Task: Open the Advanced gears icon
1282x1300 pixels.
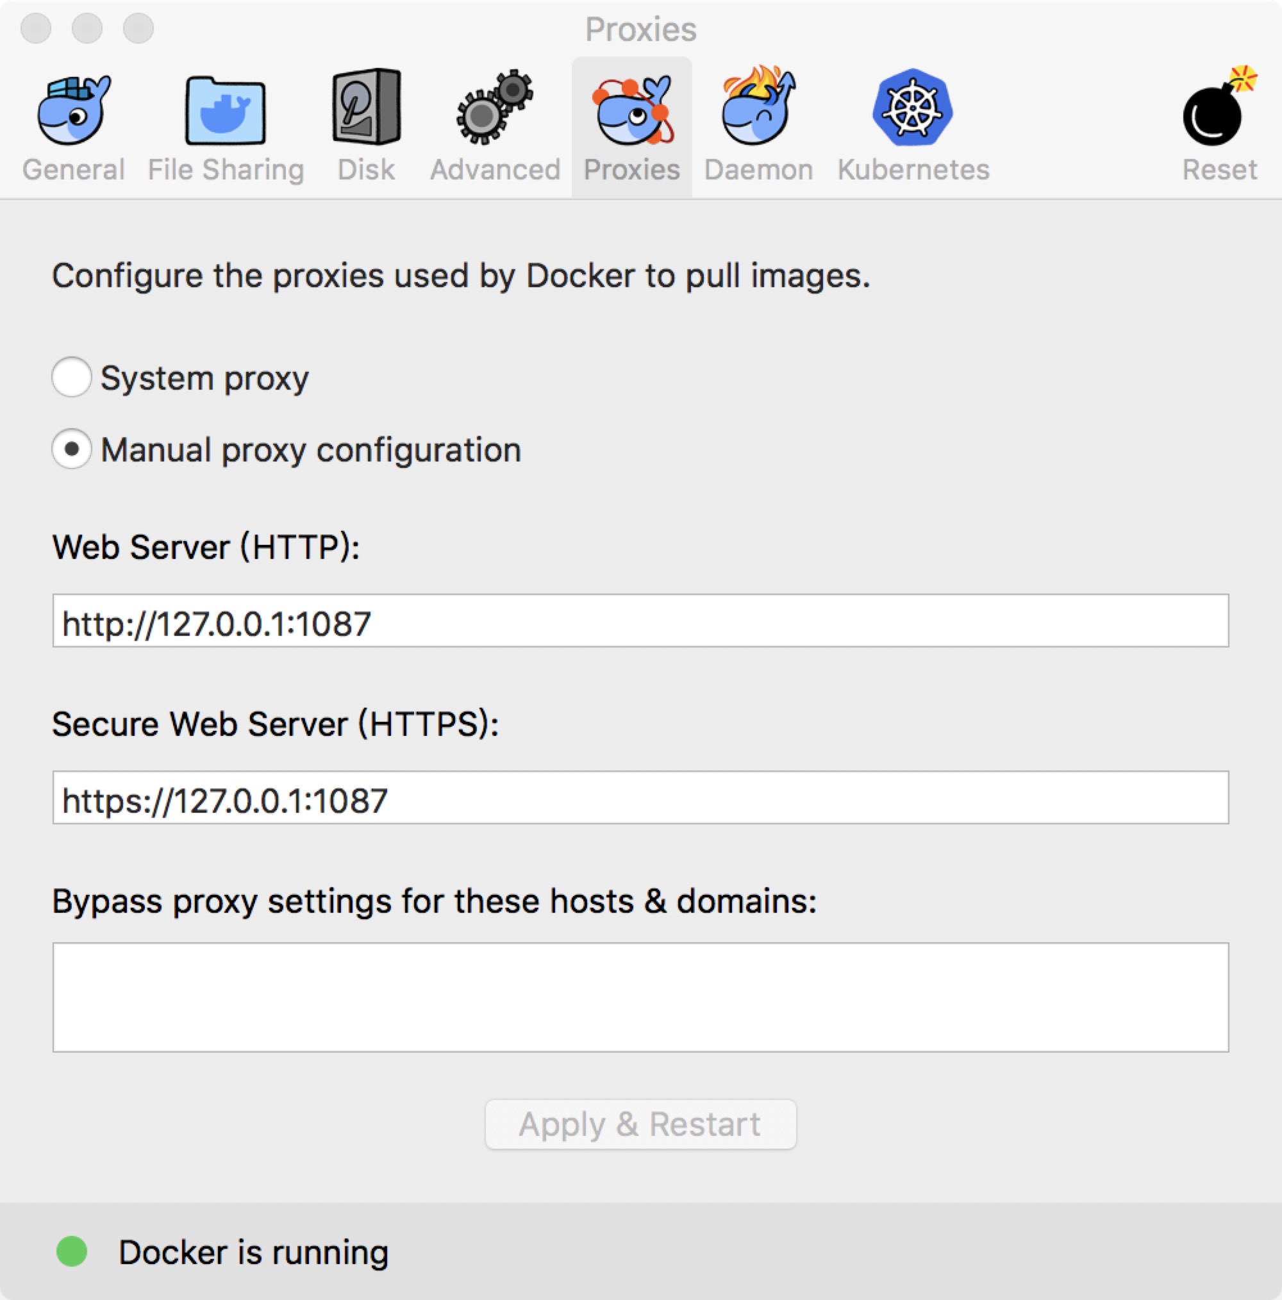Action: point(495,106)
